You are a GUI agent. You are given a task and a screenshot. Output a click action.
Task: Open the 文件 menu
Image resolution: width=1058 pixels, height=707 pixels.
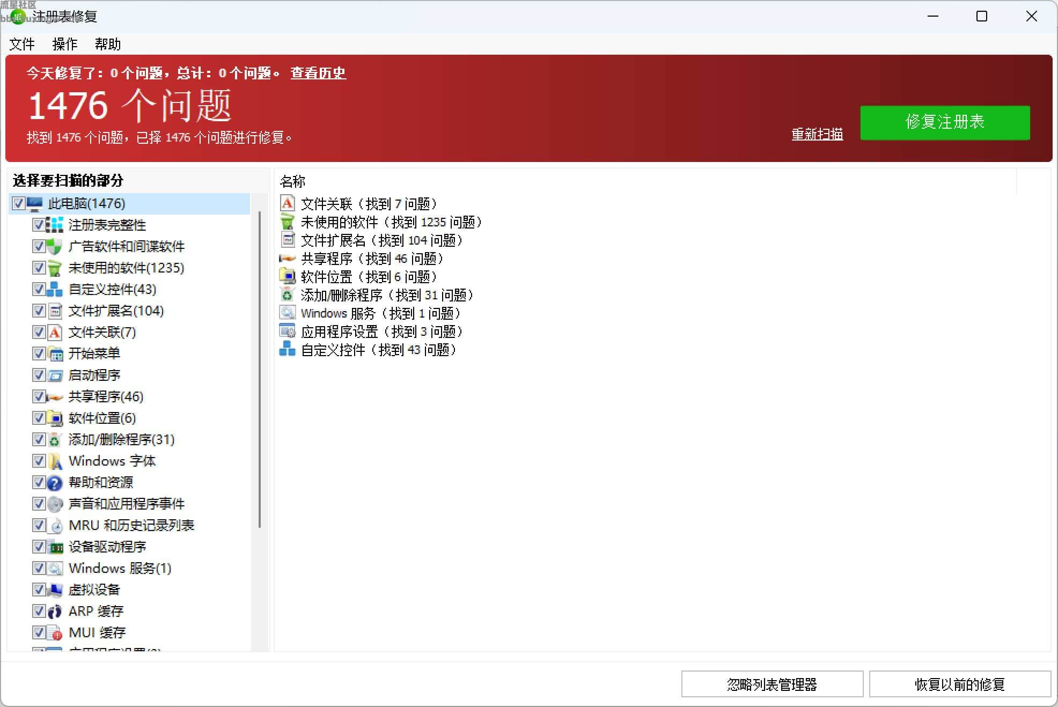coord(22,44)
